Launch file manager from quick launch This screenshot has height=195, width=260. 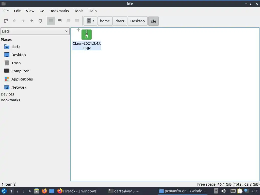pyautogui.click(x=37, y=191)
